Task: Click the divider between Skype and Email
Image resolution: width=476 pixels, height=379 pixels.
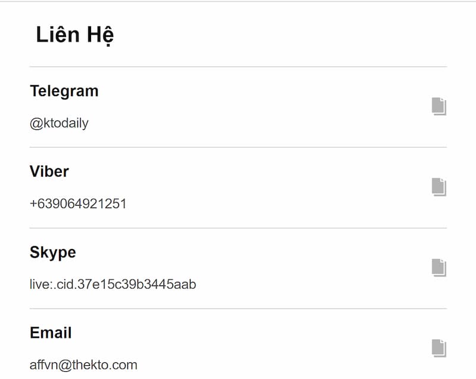Action: pos(238,309)
